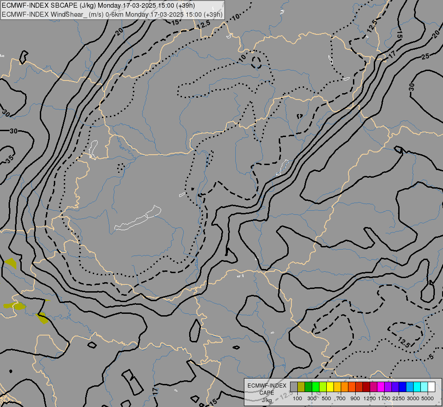This screenshot has width=443, height=407.
Task: Click the gray swatch in the CAPE legend
Action: 294,387
